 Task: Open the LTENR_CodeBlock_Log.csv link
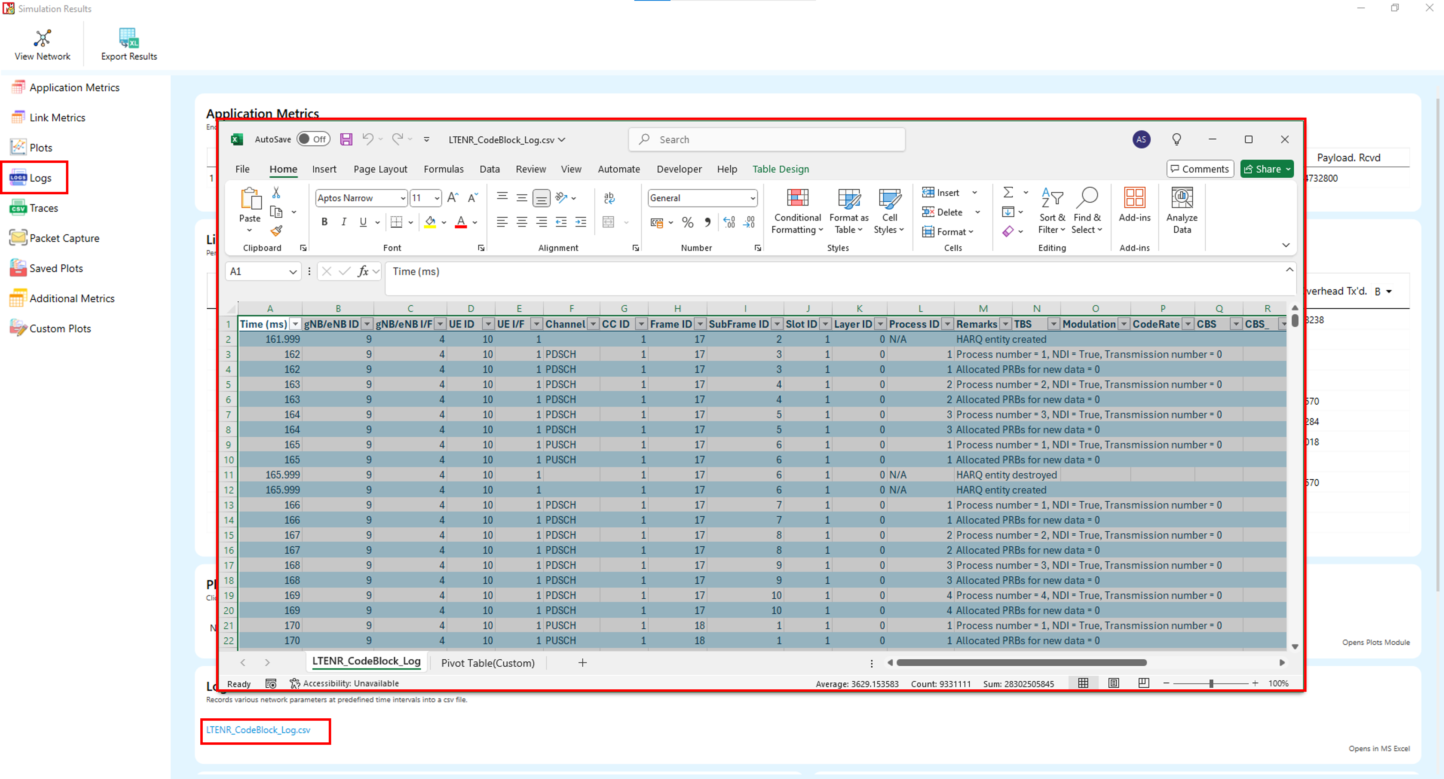click(x=258, y=730)
